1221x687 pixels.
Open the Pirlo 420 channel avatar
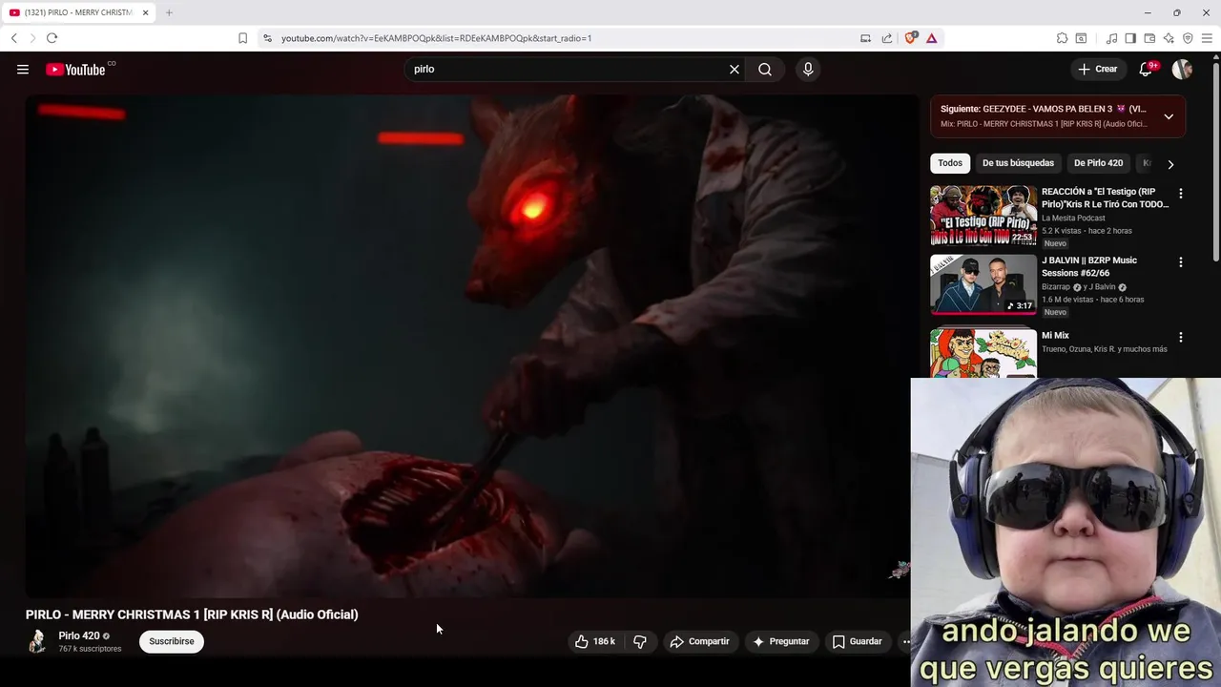click(x=37, y=641)
